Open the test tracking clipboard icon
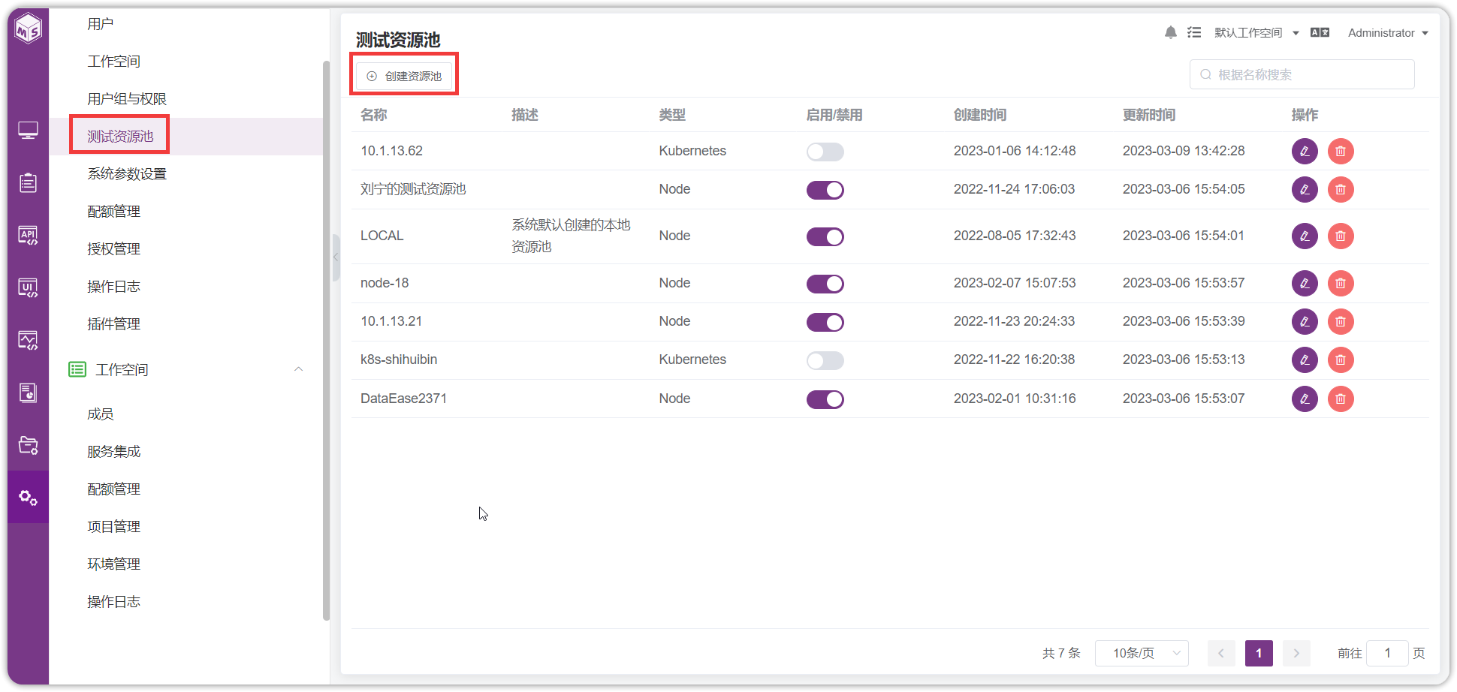Viewport: 1457px width, 692px height. [x=29, y=182]
